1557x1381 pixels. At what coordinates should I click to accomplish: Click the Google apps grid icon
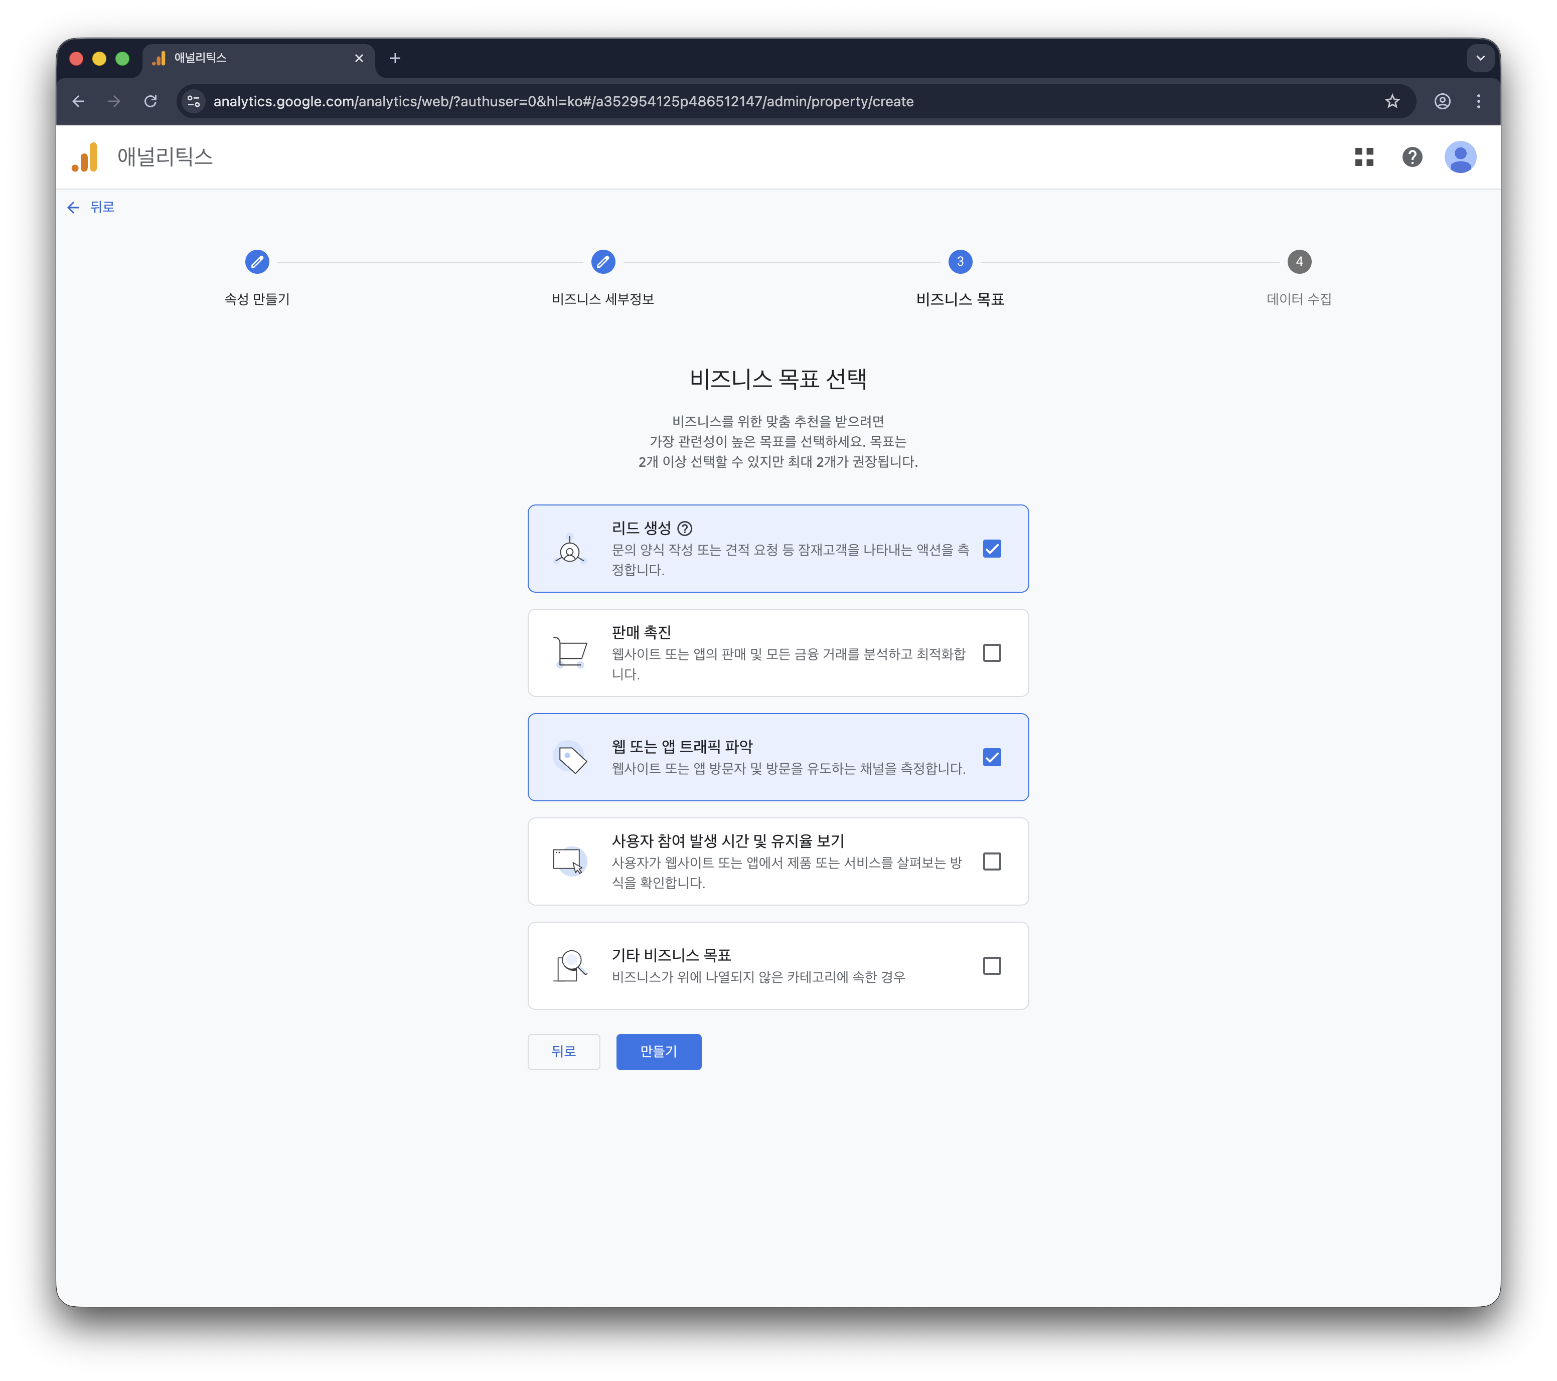coord(1363,157)
